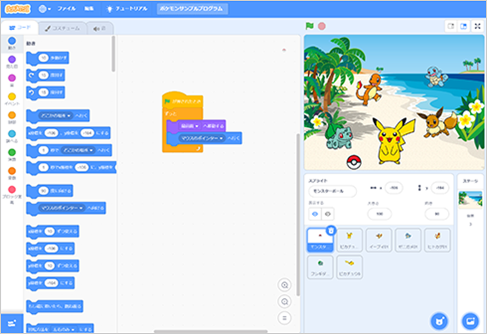Click the green flag hat block in script
The height and width of the screenshot is (334, 487).
[183, 100]
